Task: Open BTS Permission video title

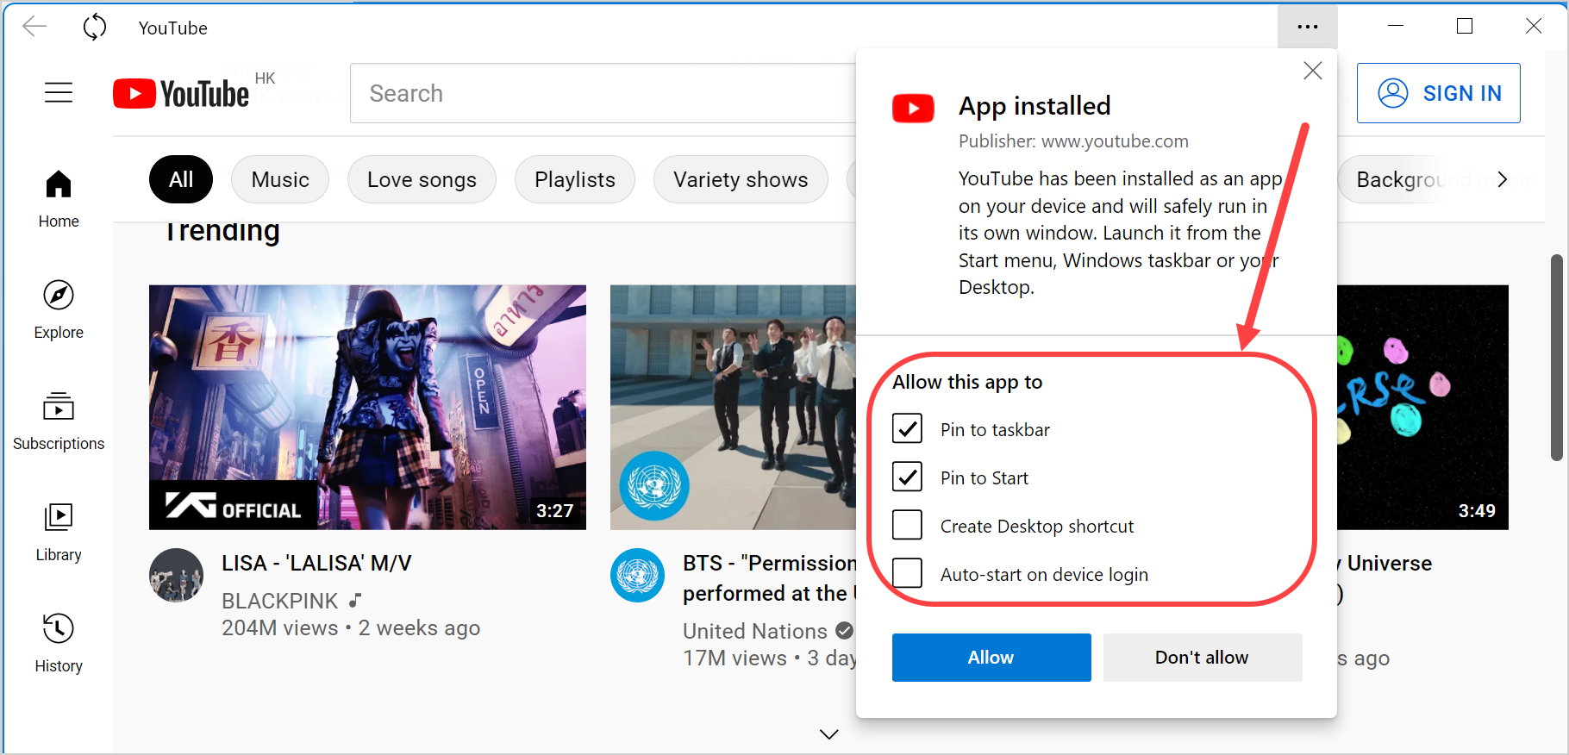Action: [x=769, y=578]
